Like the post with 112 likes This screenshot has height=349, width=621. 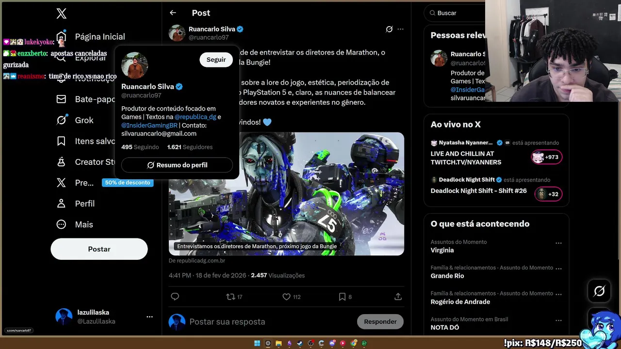[292, 297]
